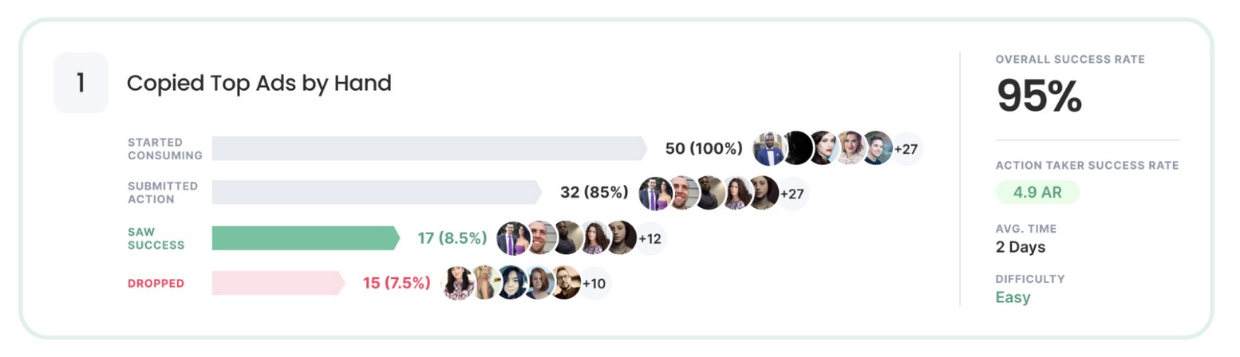
Task: Select the Started Consuming funnel bar
Action: (428, 148)
